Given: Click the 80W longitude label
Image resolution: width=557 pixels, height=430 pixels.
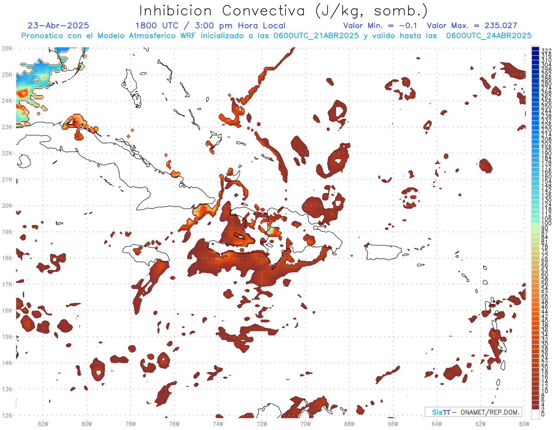Looking at the screenshot, I should click(86, 424).
